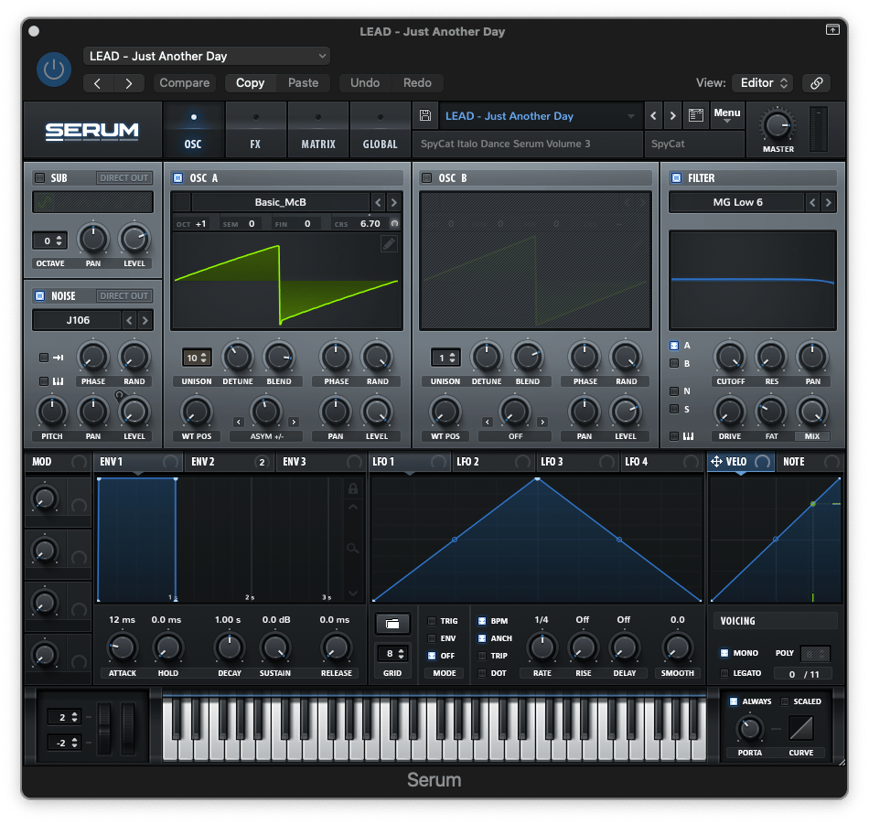
Task: Toggle OSC A enable checkbox
Action: (x=177, y=177)
